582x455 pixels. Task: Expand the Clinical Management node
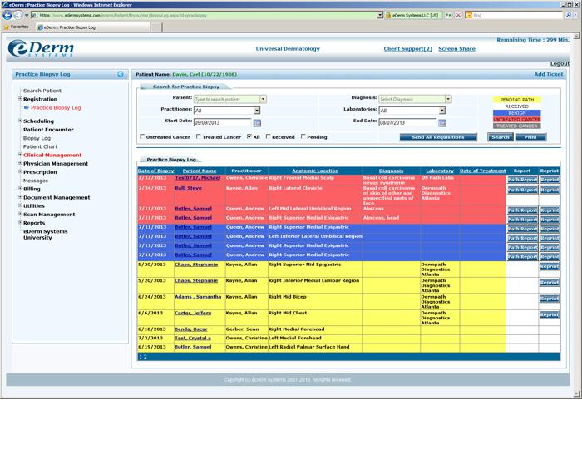click(x=21, y=155)
